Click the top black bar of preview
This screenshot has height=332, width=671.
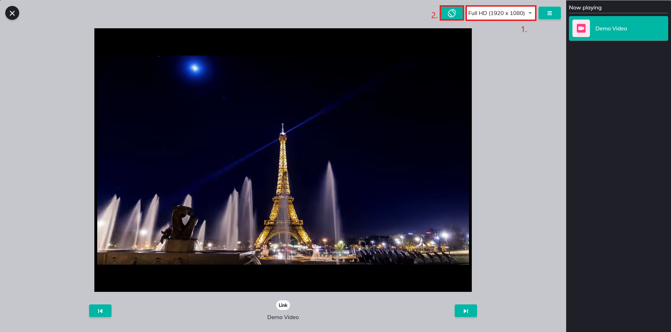coord(283,42)
